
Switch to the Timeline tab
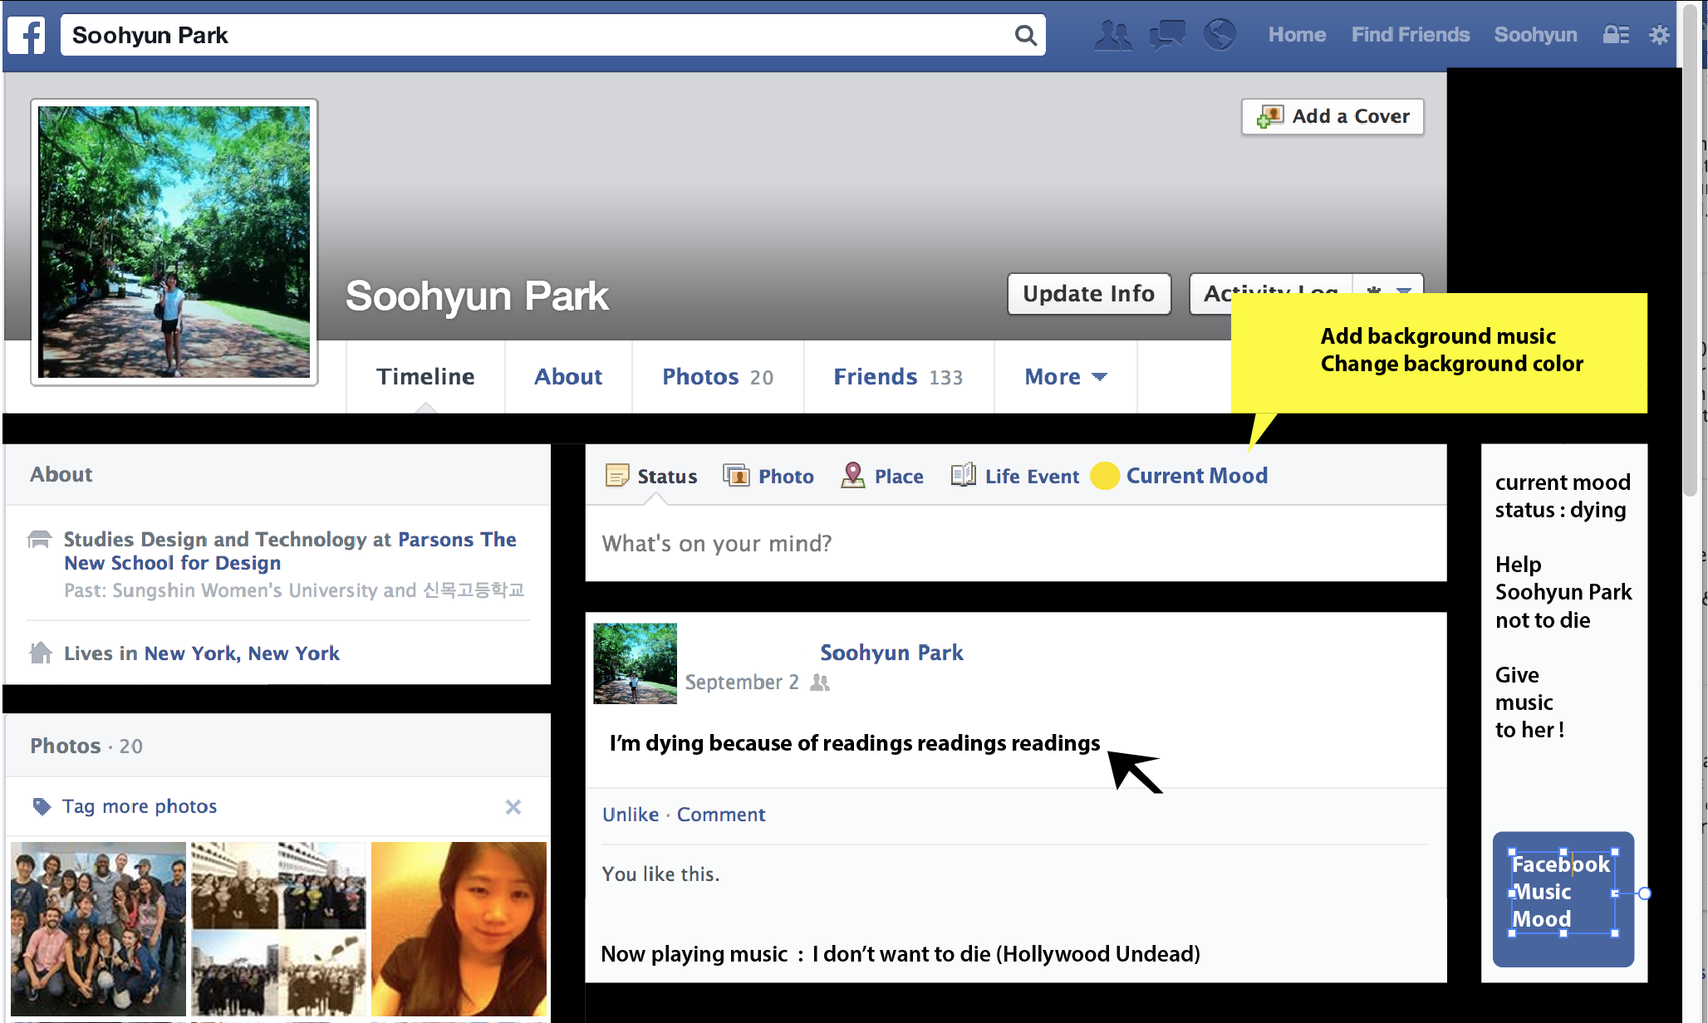coord(425,377)
